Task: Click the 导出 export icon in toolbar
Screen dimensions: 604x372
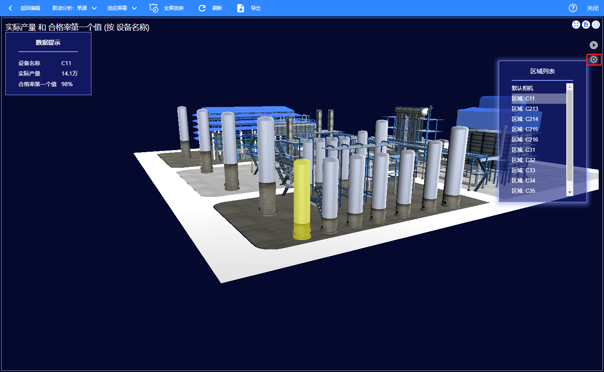Action: (241, 8)
